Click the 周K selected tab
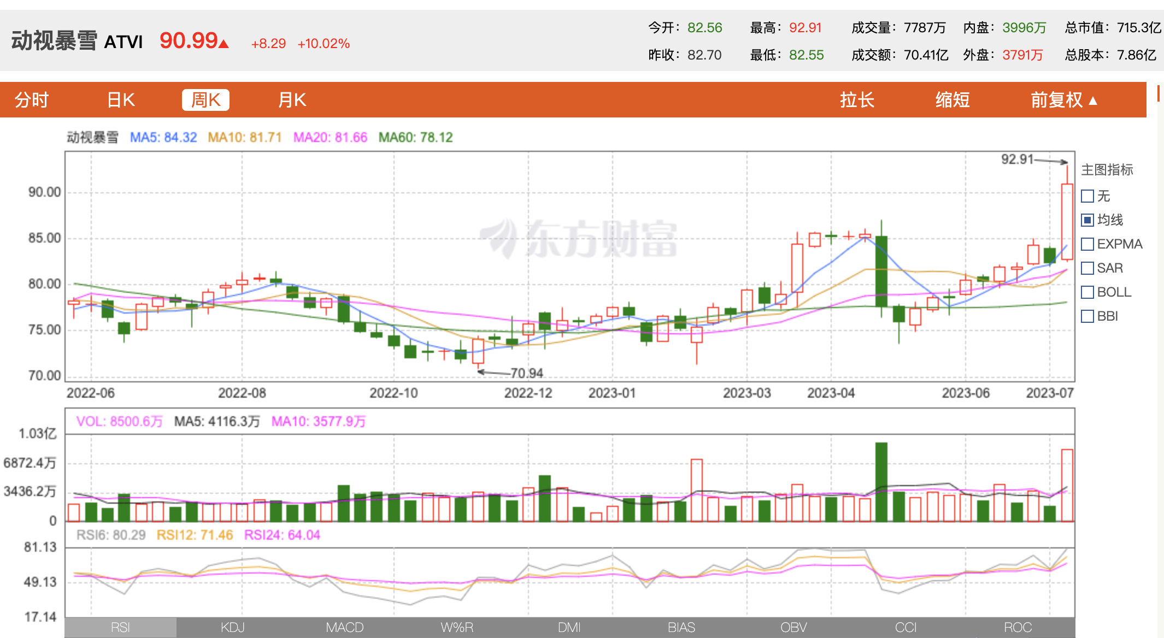The image size is (1164, 638). tap(205, 100)
